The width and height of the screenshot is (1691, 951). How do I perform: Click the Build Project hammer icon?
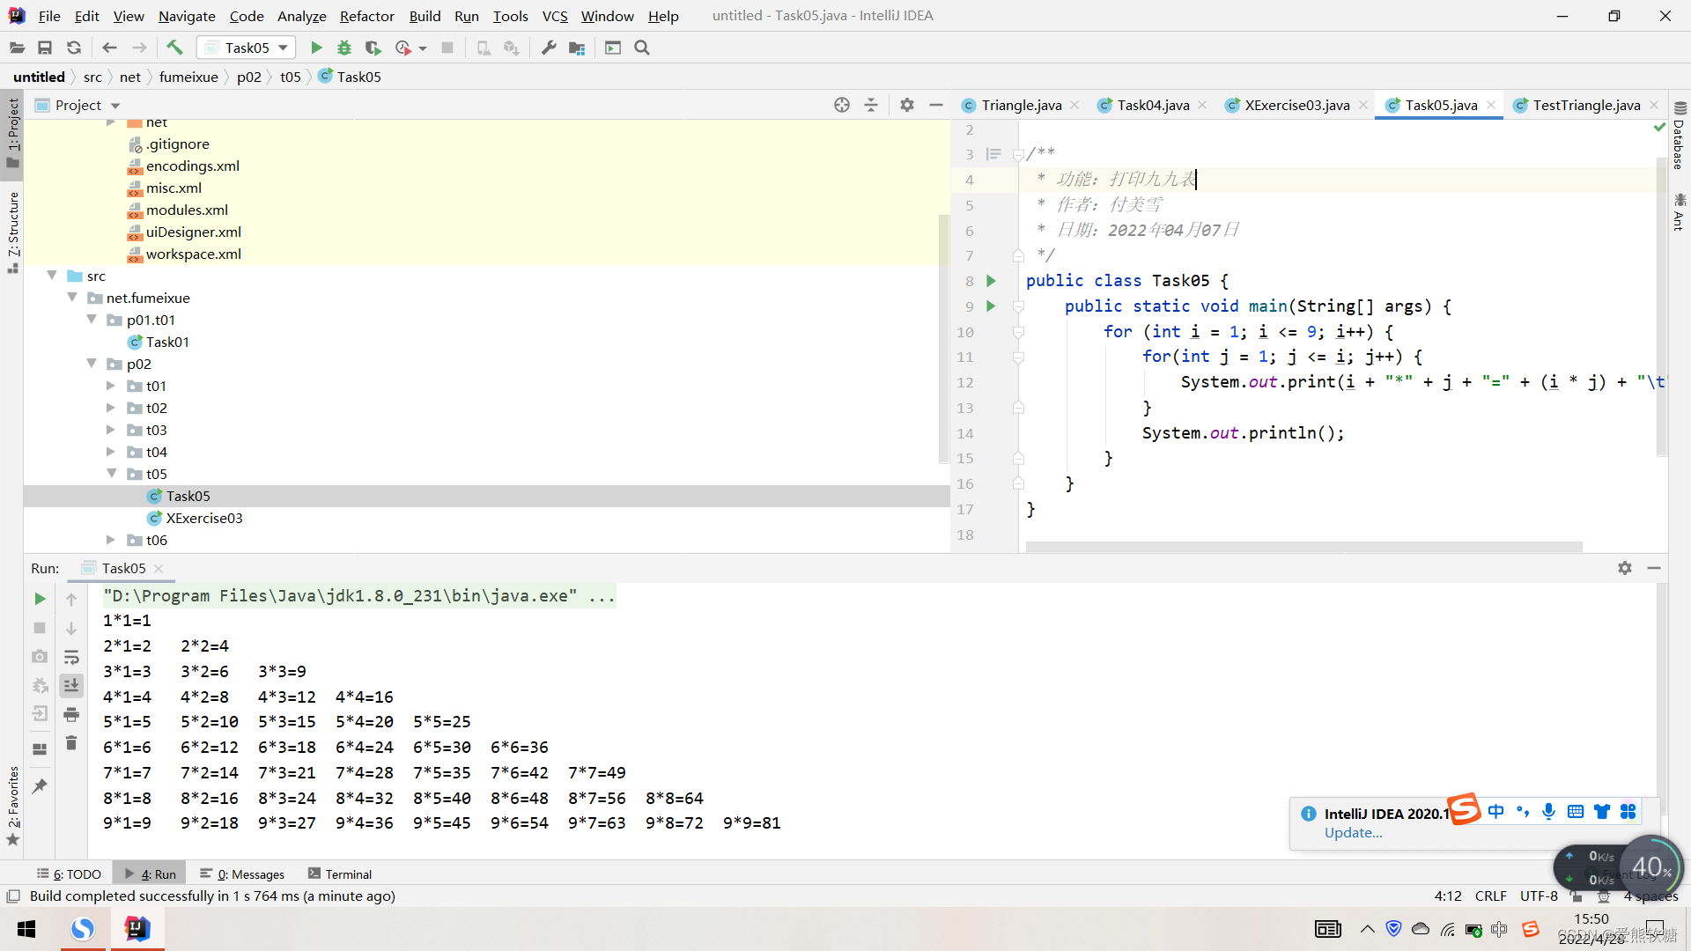coord(174,48)
